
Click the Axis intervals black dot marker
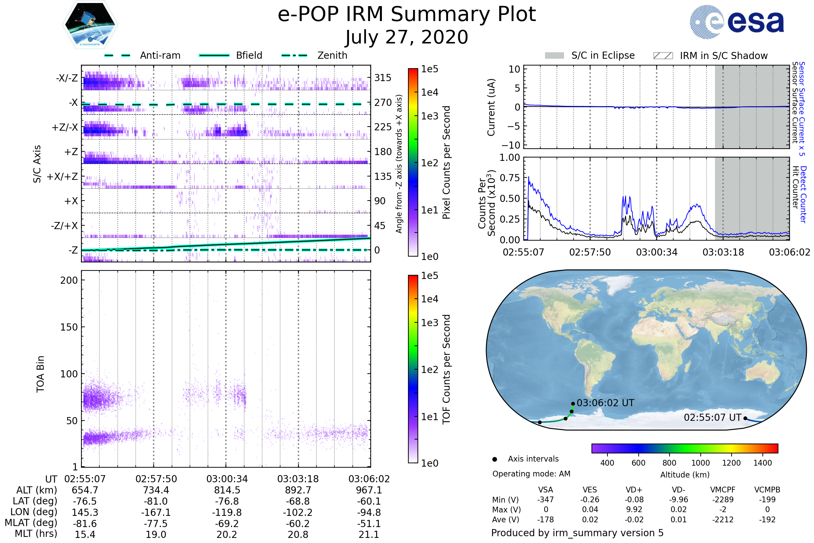[x=495, y=459]
